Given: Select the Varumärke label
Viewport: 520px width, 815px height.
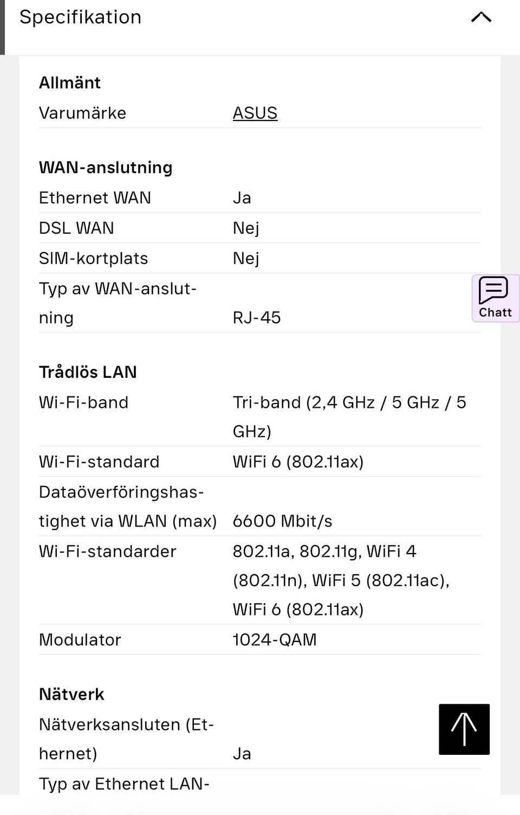Looking at the screenshot, I should [82, 113].
